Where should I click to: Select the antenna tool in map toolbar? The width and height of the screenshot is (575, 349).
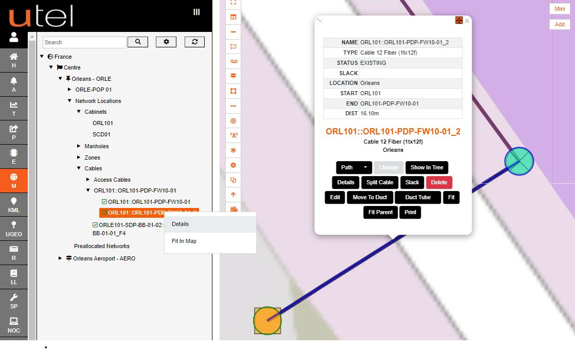pos(233,136)
